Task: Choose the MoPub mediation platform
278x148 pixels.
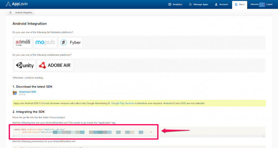Action: [x=45, y=43]
